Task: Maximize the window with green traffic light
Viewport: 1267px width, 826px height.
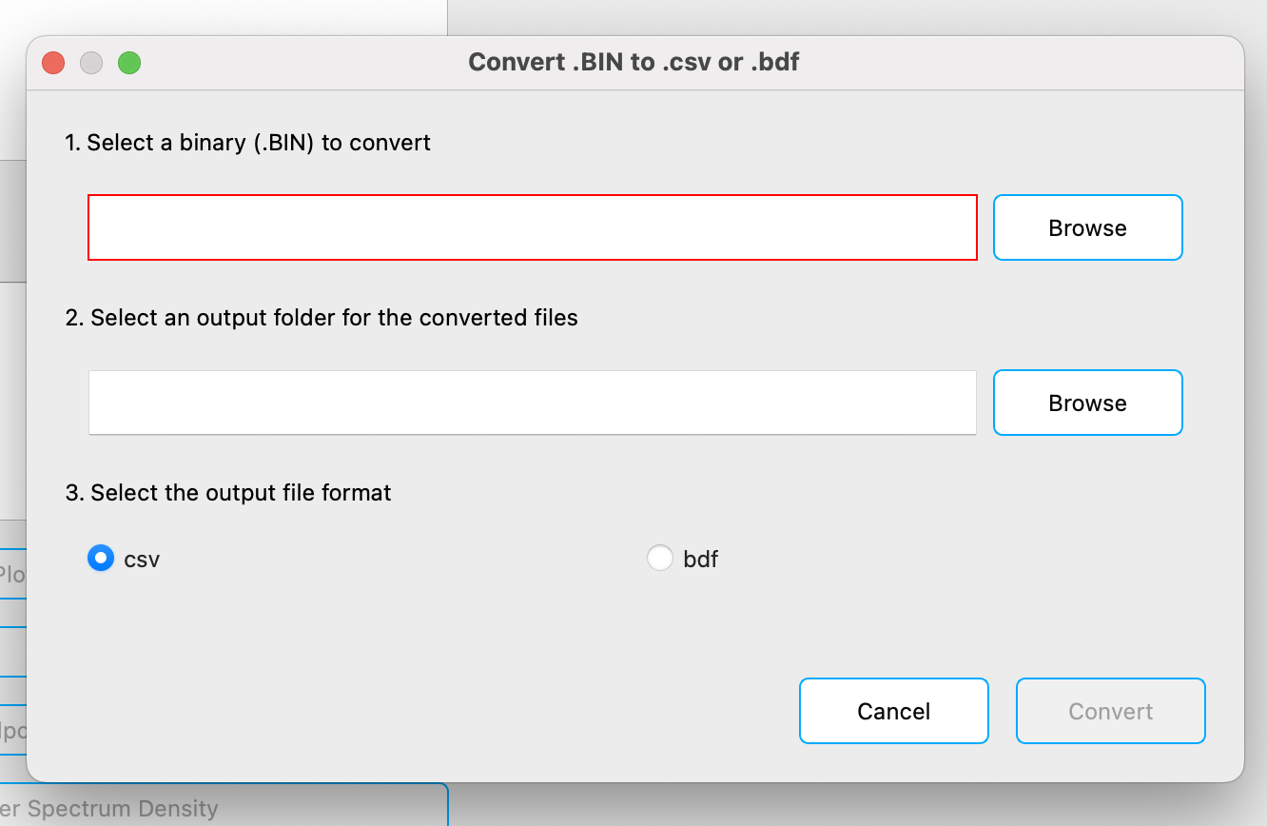Action: tap(129, 62)
